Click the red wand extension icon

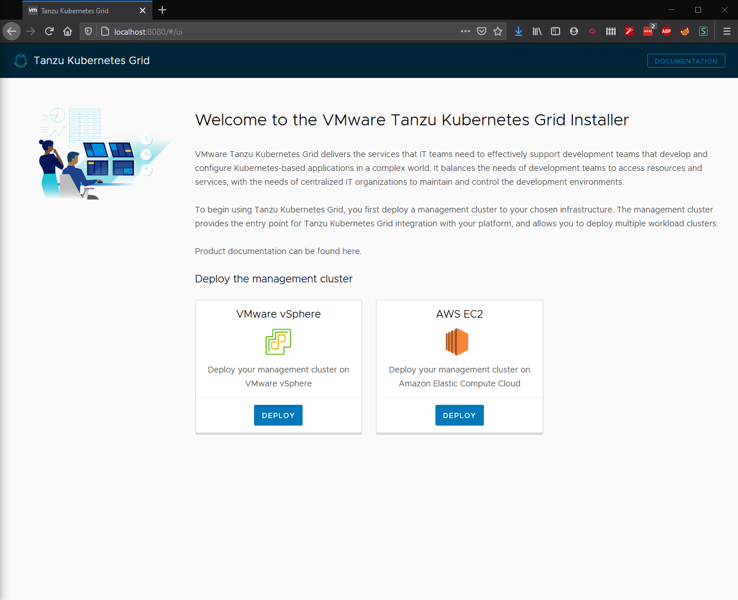pos(629,31)
